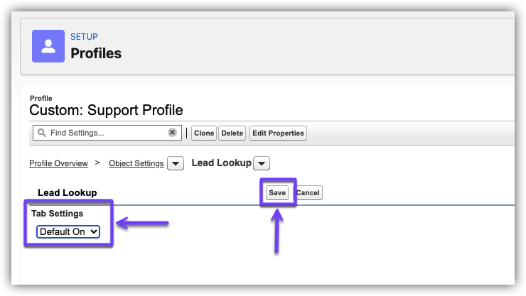This screenshot has width=526, height=296.
Task: Click the Profiles page heading
Action: click(x=96, y=53)
